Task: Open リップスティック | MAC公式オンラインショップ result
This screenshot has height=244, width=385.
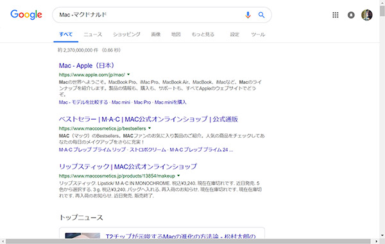Action: (x=128, y=167)
